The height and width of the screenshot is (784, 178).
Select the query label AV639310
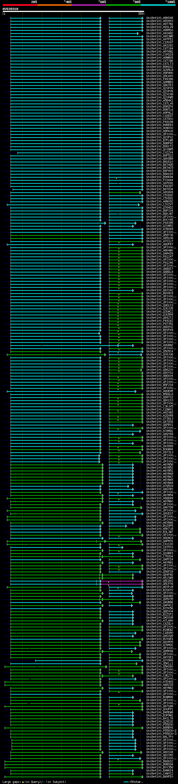point(10,9)
